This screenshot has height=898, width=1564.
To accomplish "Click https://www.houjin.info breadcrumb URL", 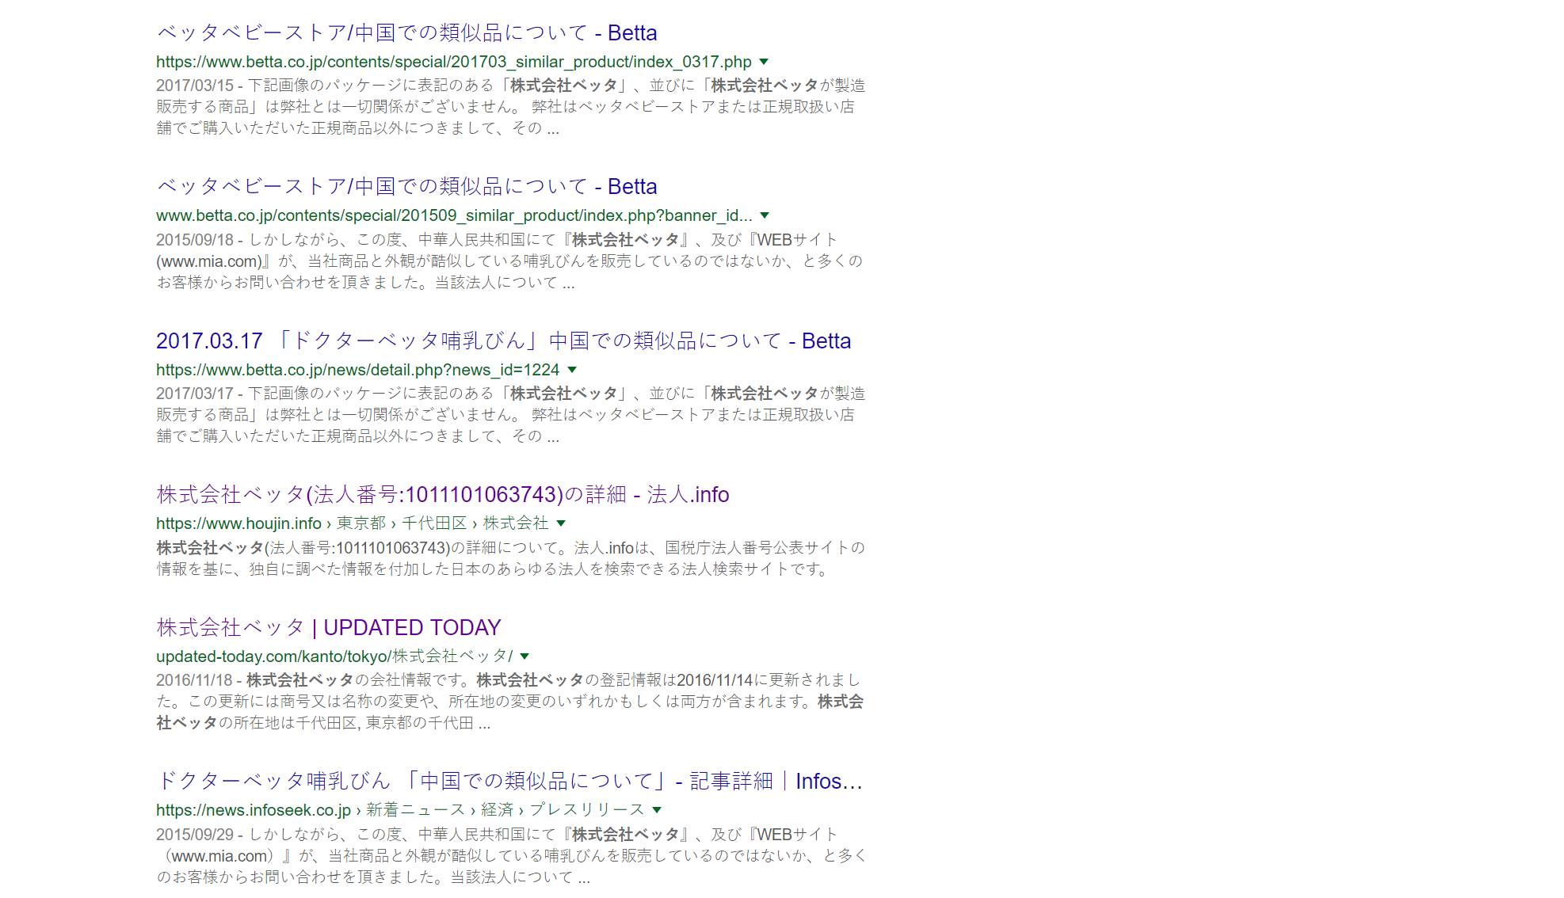I will click(x=238, y=523).
